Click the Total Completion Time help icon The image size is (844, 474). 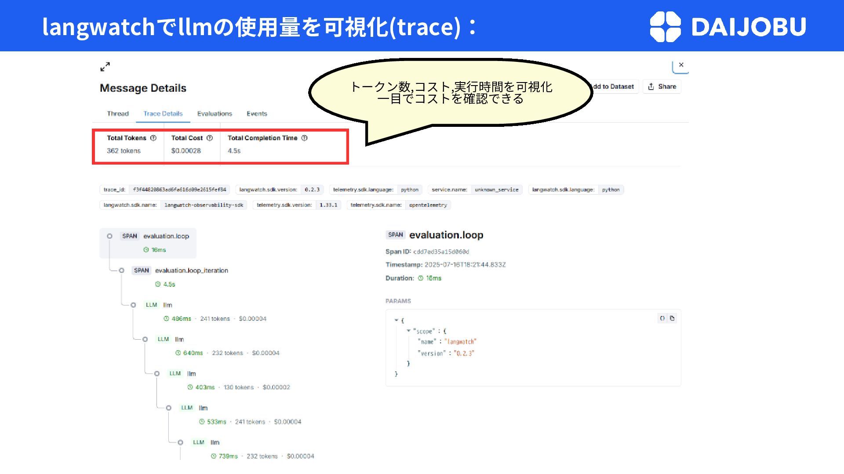(304, 138)
